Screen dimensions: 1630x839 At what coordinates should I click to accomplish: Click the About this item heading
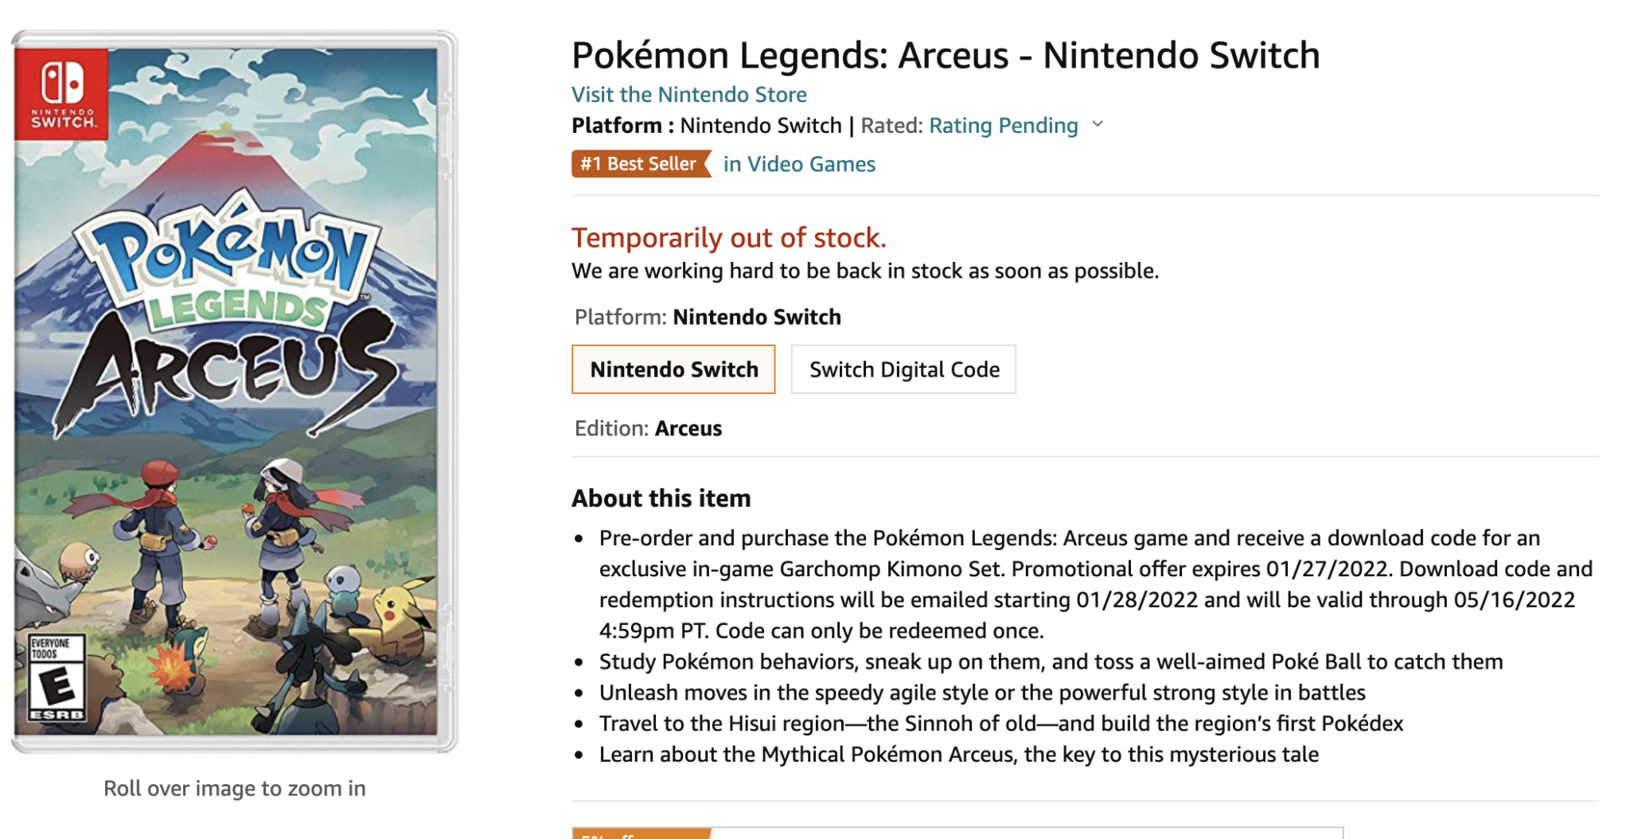point(661,498)
